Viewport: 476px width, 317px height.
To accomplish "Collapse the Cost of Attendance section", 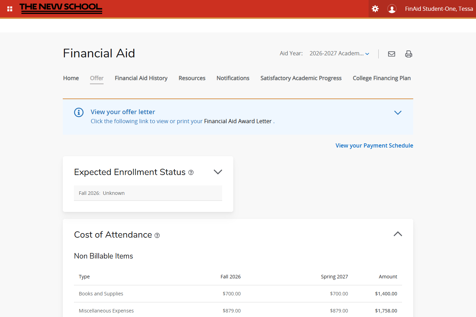I will tap(398, 234).
